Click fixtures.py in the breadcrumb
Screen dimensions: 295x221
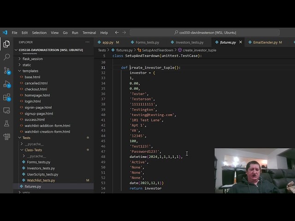click(124, 50)
